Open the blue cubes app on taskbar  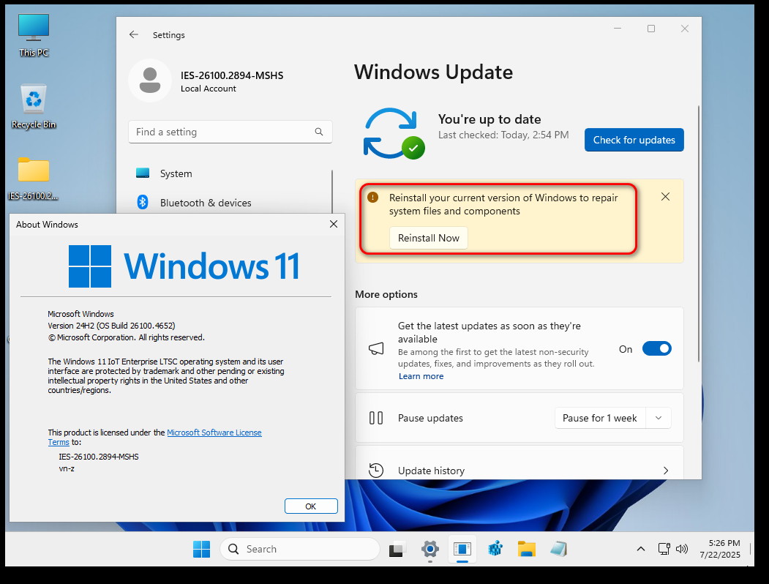(495, 549)
